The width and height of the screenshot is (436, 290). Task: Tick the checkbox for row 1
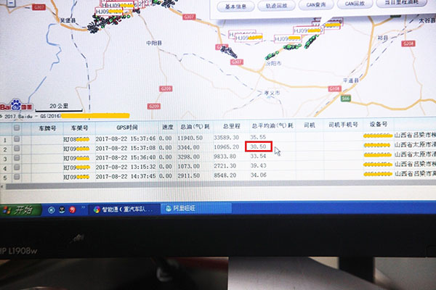pos(17,138)
